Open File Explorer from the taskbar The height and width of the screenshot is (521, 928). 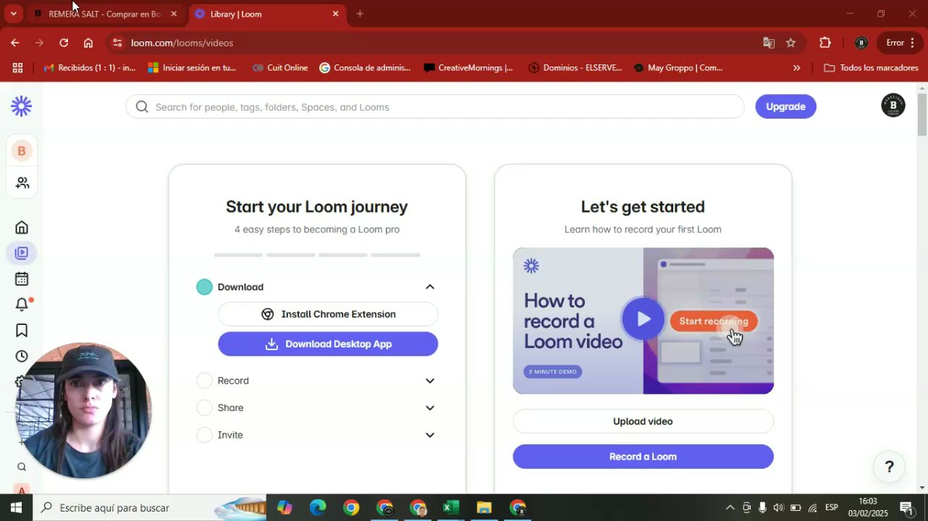click(484, 507)
